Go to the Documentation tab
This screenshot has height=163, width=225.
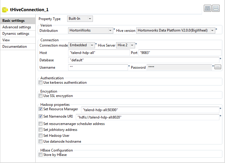[14, 47]
